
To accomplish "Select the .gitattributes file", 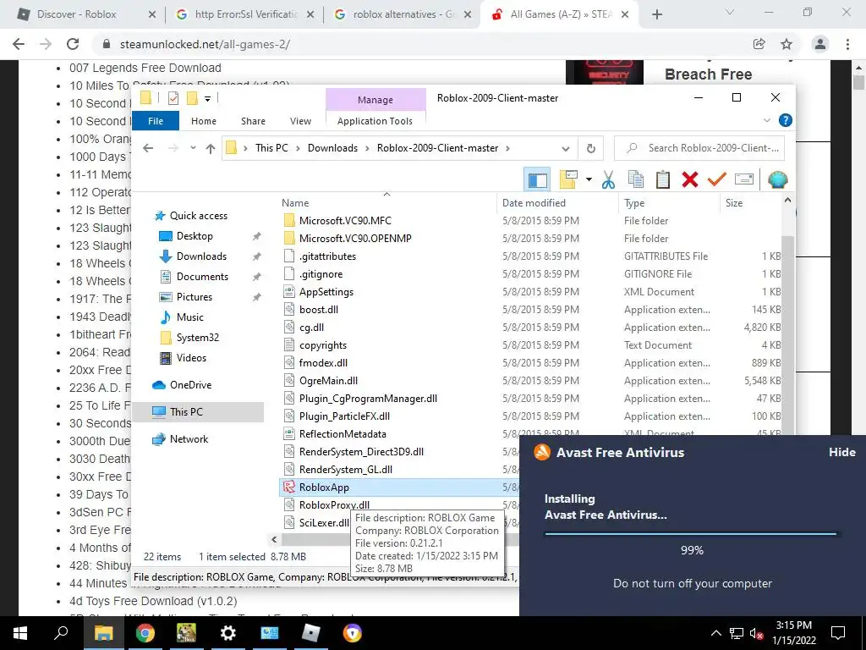I will click(327, 256).
